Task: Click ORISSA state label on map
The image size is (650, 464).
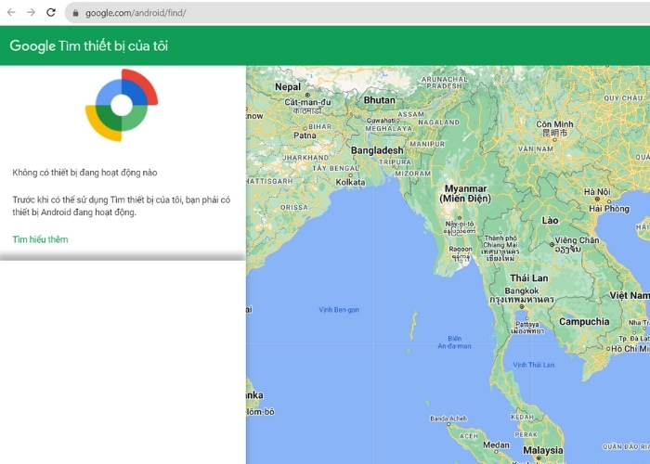Action: (294, 207)
